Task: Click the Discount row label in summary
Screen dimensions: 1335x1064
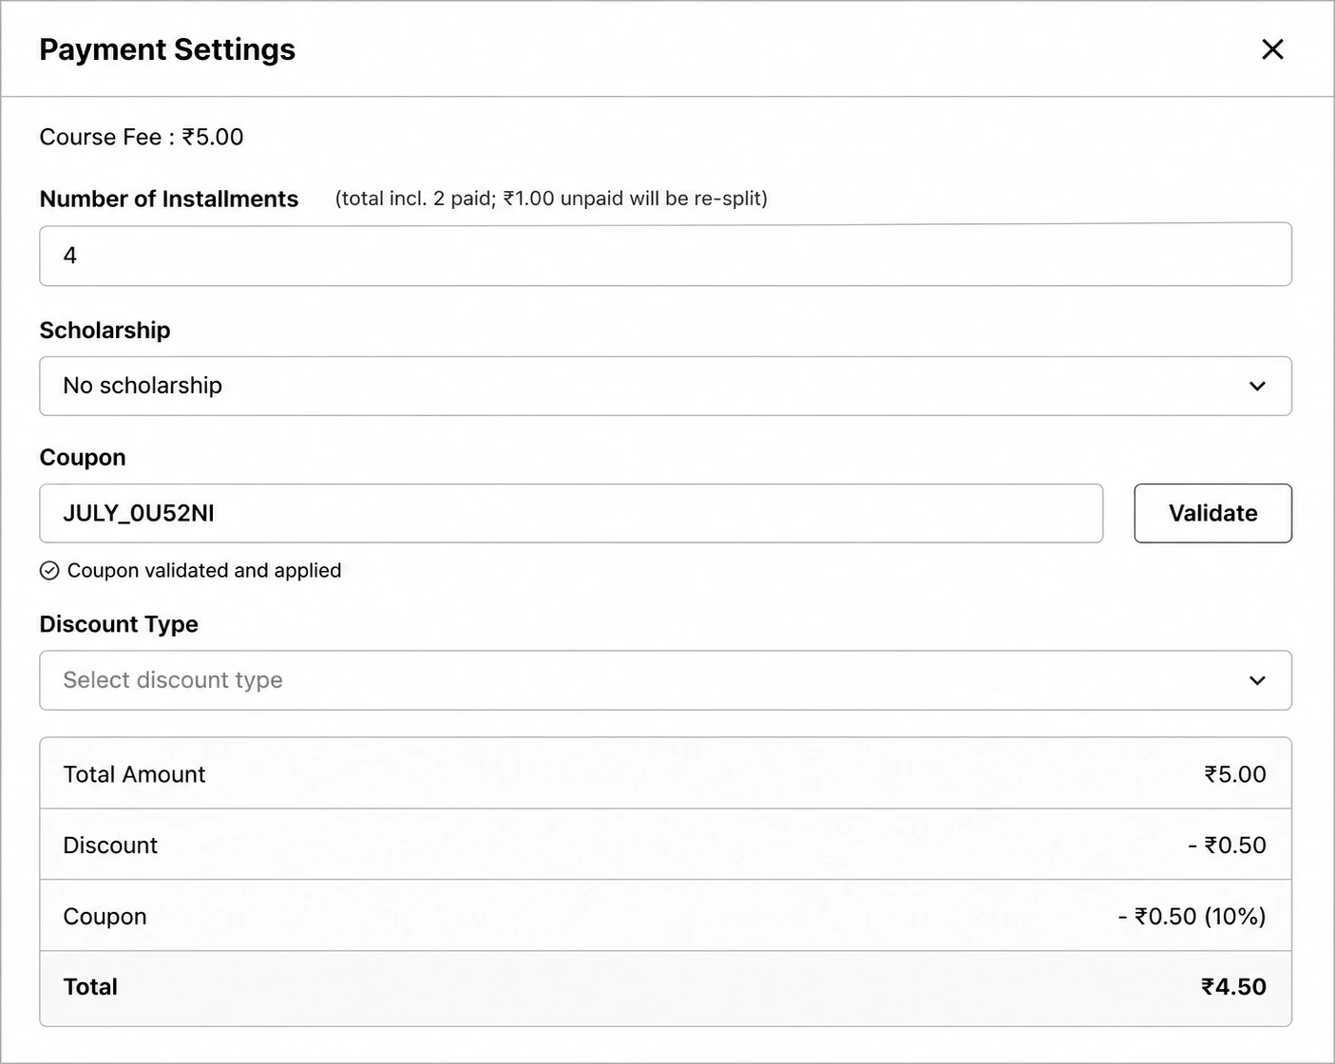Action: tap(110, 845)
